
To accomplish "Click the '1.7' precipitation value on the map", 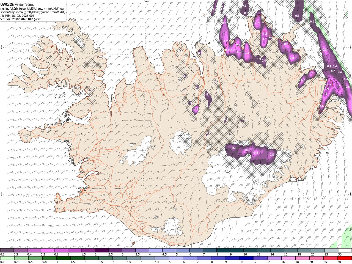I will click(329, 86).
